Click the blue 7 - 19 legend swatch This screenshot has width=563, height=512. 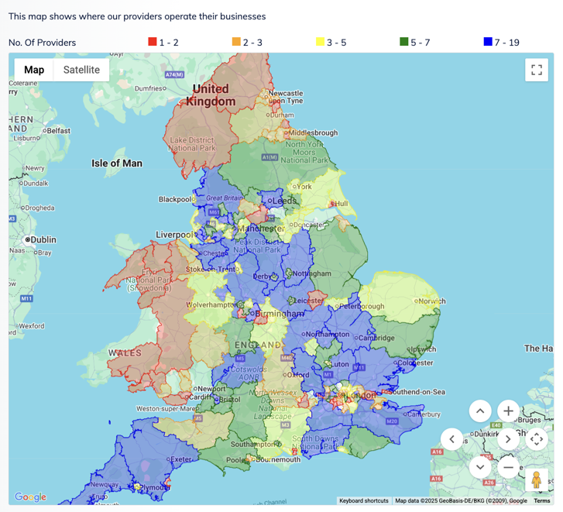488,42
